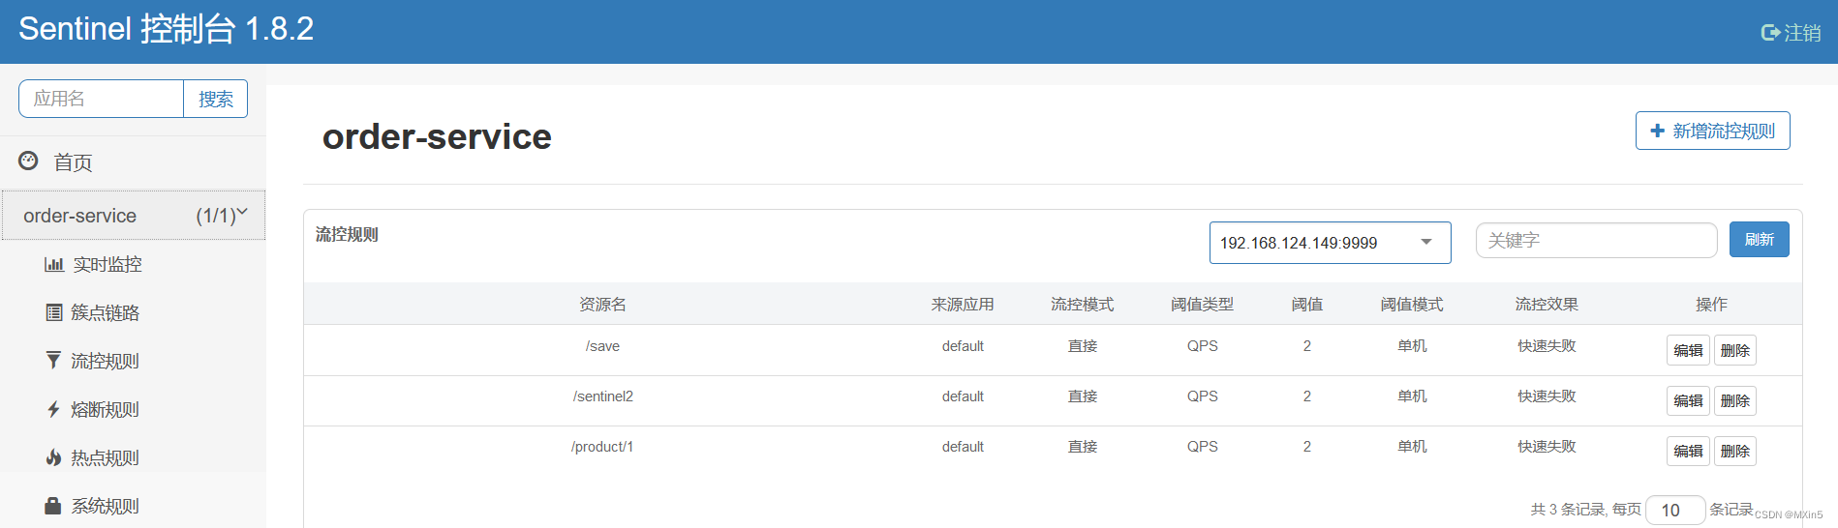This screenshot has height=528, width=1838.
Task: Click the records-per-page field showing 10
Action: pyautogui.click(x=1675, y=510)
